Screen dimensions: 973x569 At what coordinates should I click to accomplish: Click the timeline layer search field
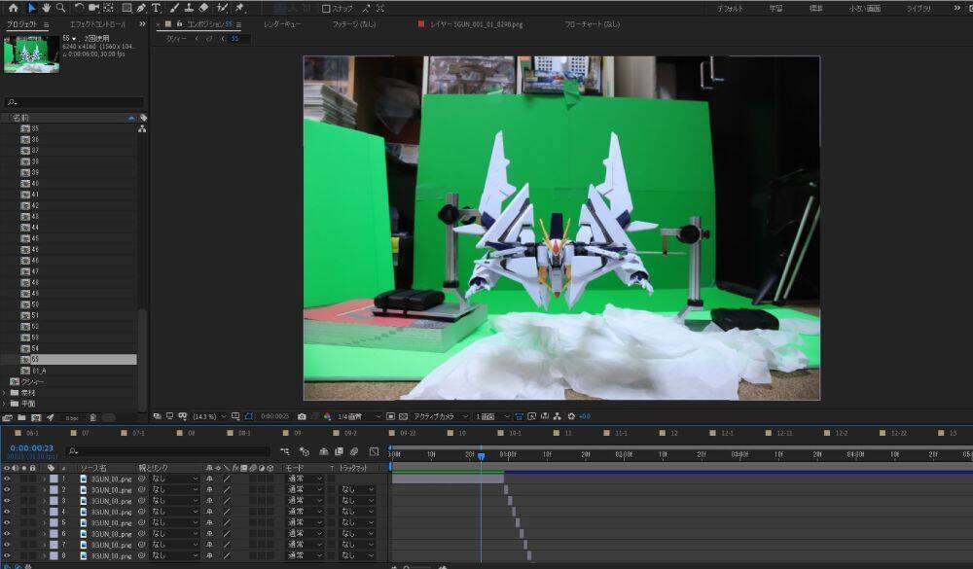coord(168,451)
